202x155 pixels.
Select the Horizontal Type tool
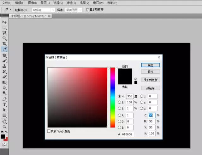tap(4, 104)
